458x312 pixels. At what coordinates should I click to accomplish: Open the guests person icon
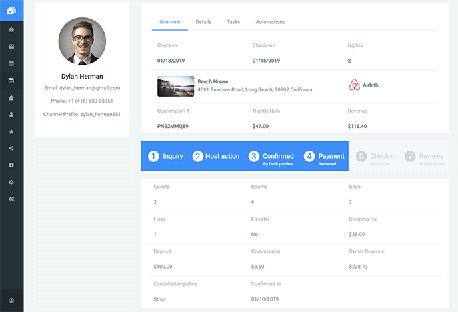tap(11, 115)
